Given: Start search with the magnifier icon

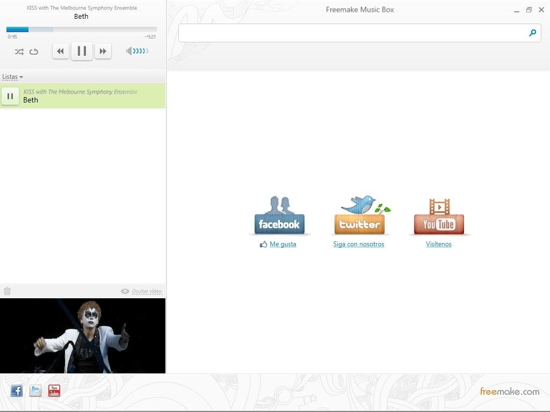Looking at the screenshot, I should 532,33.
